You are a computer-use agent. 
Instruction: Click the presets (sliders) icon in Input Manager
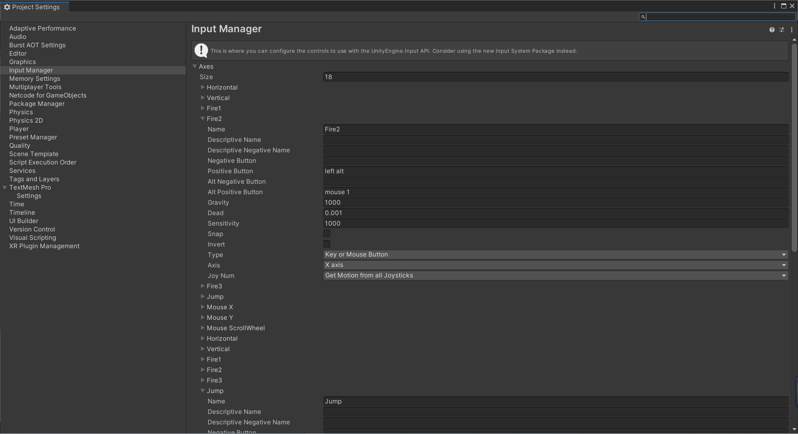point(781,30)
